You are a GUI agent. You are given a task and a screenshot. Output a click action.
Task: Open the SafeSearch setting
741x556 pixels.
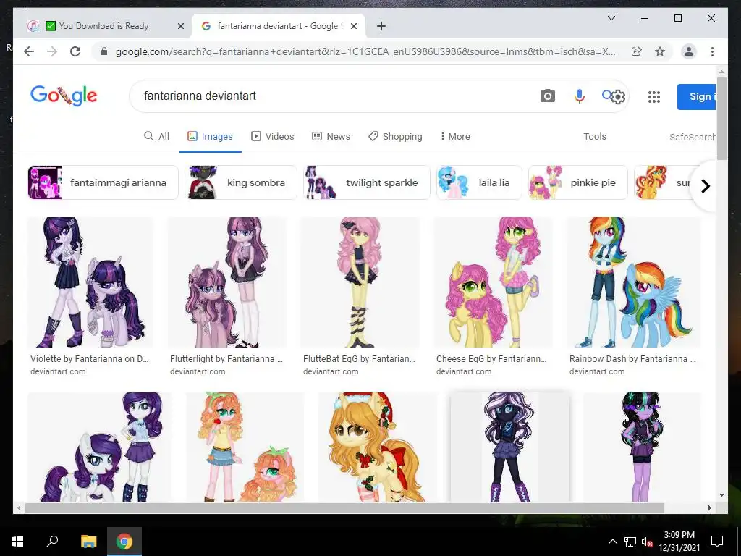point(693,137)
